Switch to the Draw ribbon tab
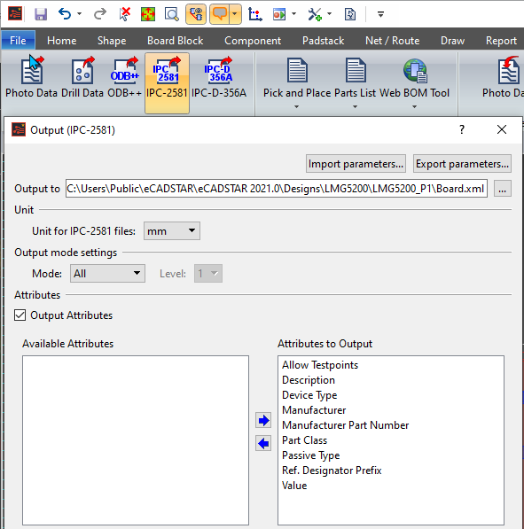524x529 pixels. (x=452, y=41)
